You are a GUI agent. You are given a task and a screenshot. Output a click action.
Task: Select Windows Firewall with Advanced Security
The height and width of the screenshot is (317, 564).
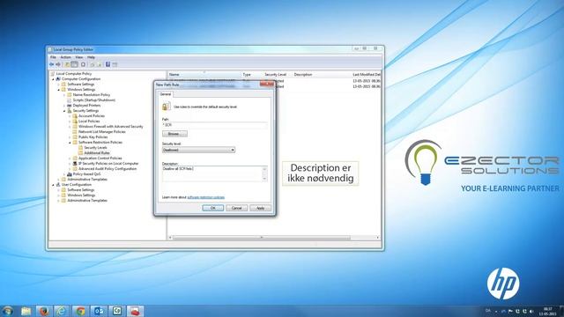tap(111, 127)
